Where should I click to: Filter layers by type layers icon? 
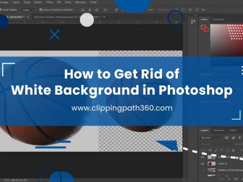coord(240,138)
